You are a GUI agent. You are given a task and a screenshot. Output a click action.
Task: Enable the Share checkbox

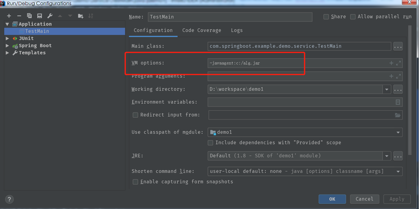pos(326,17)
